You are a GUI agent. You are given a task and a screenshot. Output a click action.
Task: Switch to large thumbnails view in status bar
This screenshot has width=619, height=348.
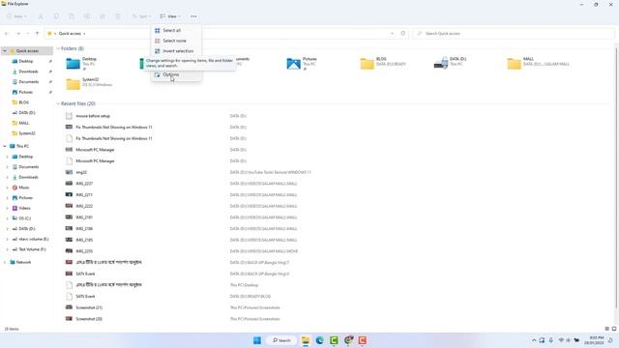(614, 329)
